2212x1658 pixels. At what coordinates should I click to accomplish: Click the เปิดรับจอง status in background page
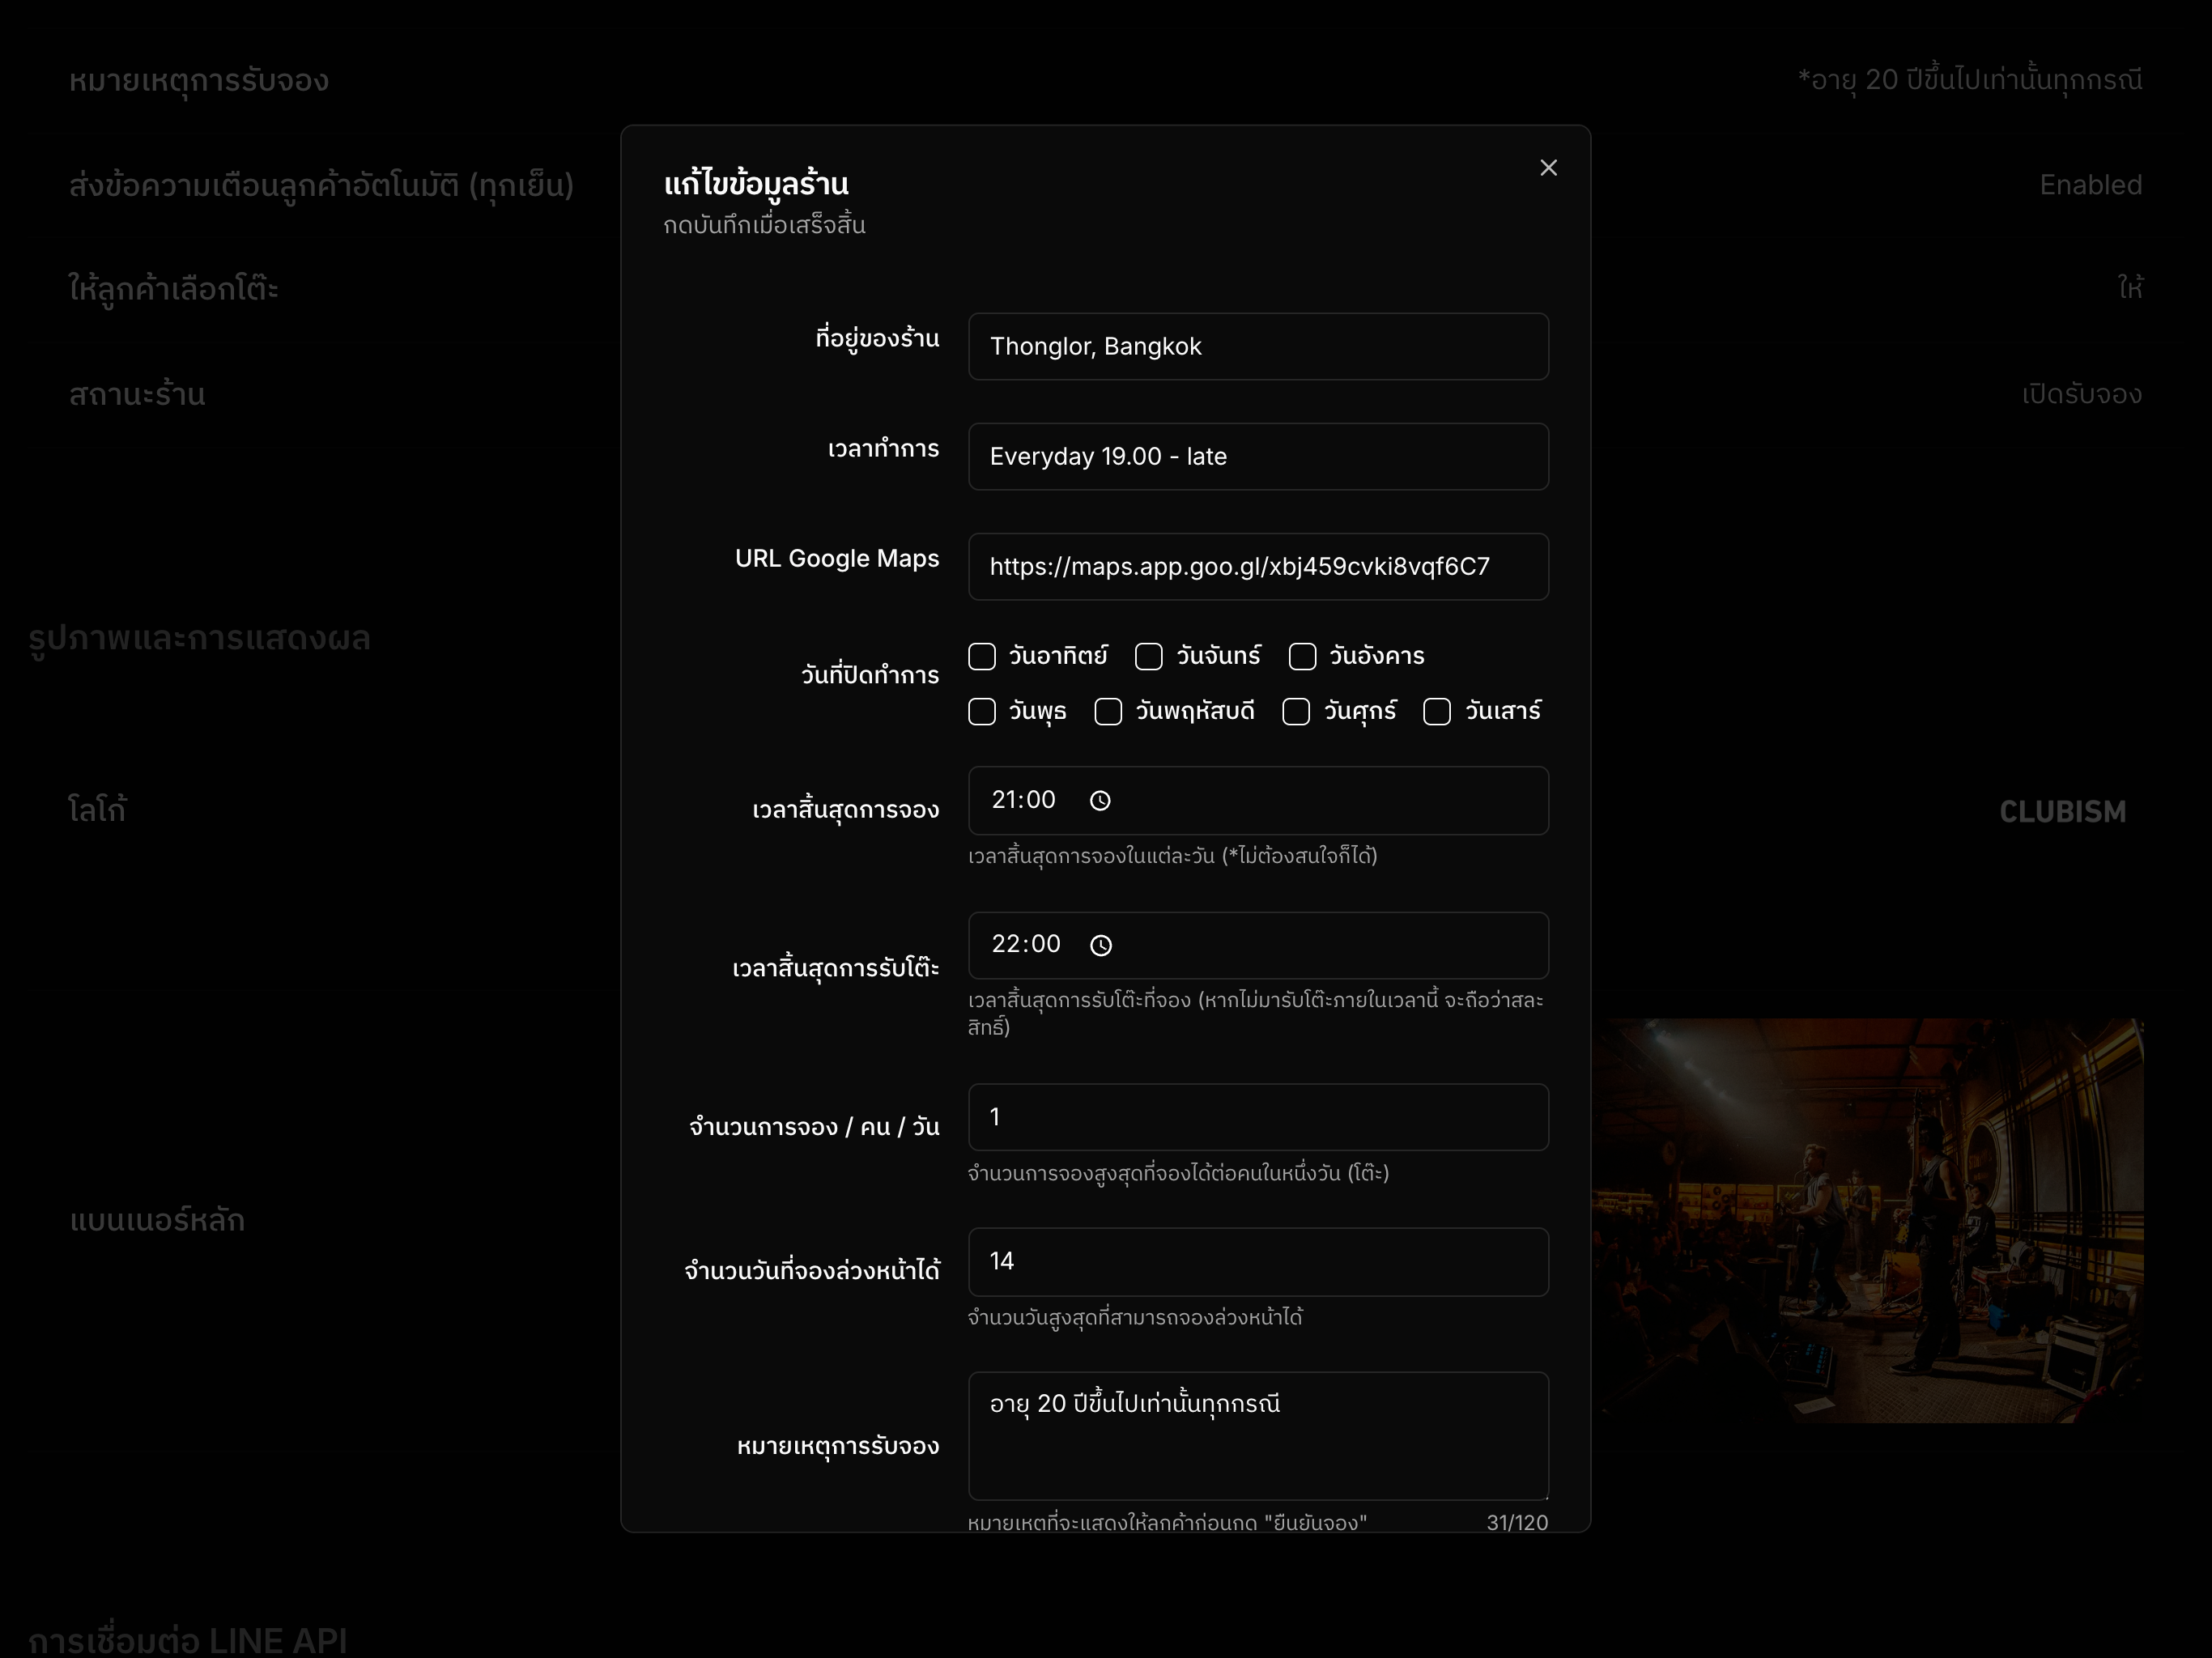(2081, 394)
